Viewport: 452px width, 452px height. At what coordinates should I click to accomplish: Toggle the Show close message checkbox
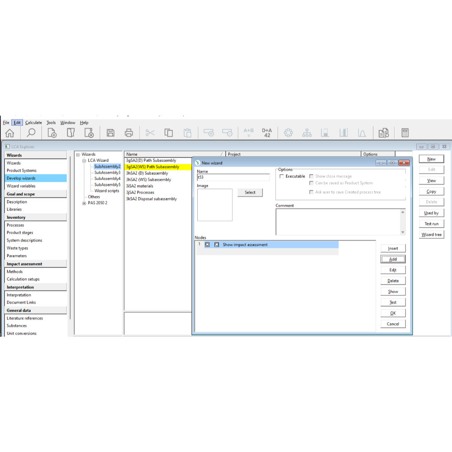[x=311, y=176]
